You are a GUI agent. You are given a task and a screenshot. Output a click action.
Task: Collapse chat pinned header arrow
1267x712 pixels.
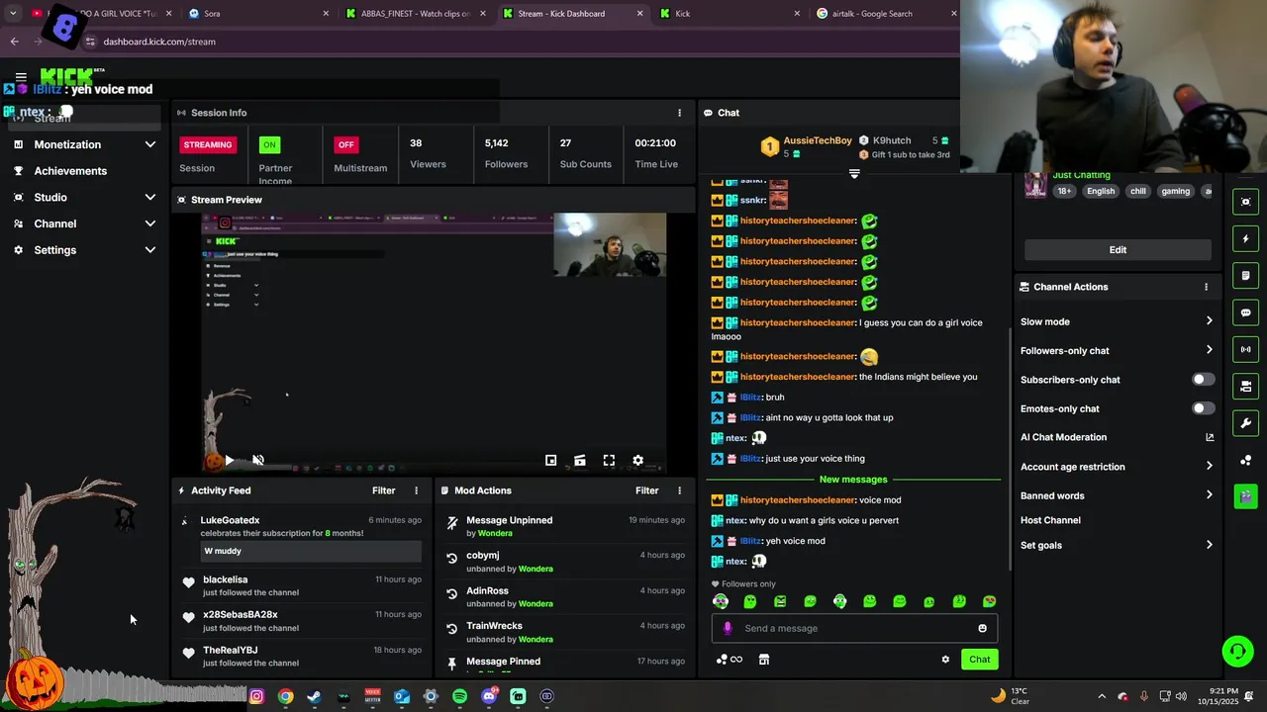(x=854, y=174)
